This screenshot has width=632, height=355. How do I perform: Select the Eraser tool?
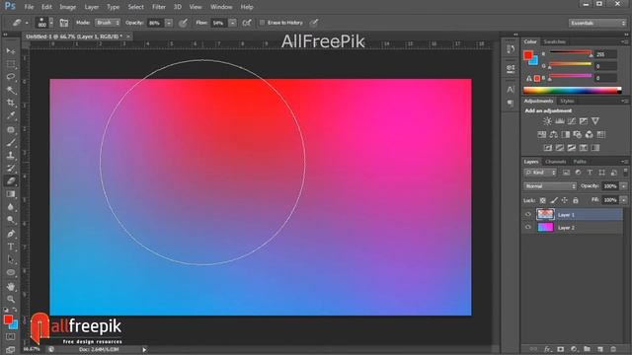(11, 181)
